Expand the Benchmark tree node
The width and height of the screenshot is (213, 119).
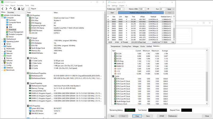[2, 70]
